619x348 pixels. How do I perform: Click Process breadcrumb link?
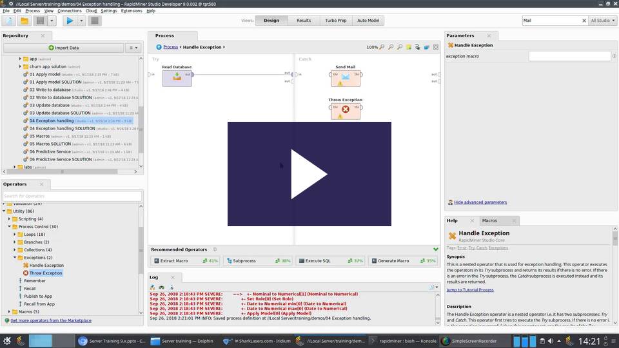pyautogui.click(x=170, y=47)
